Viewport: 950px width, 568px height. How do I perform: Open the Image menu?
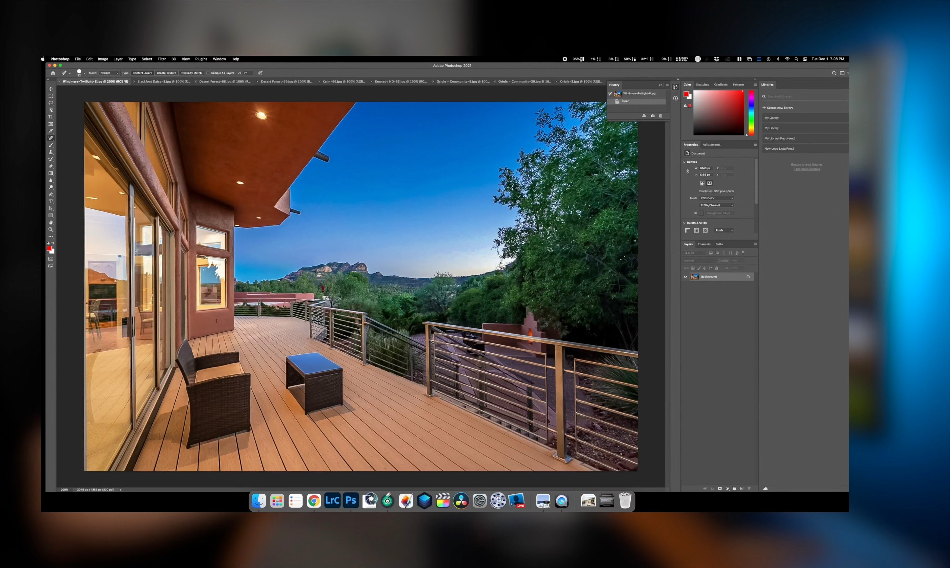point(103,59)
